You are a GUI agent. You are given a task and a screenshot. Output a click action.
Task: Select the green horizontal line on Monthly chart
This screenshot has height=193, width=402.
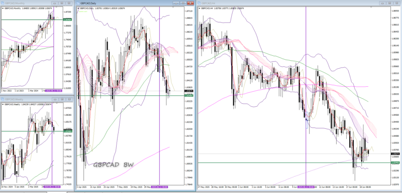click(27, 20)
